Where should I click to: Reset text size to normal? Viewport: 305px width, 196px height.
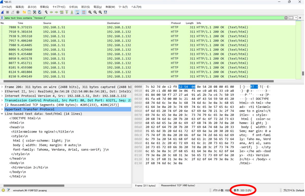pyautogui.click(x=100, y=12)
